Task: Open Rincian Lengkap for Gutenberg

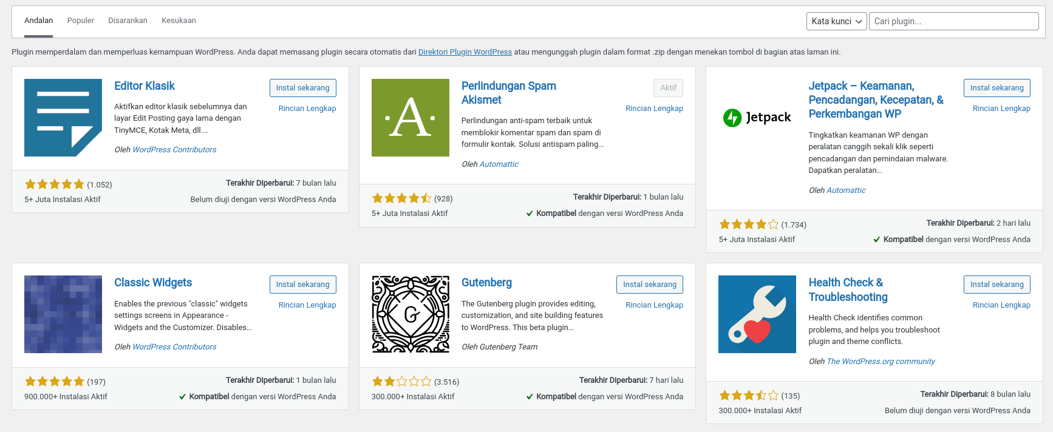Action: [x=654, y=305]
